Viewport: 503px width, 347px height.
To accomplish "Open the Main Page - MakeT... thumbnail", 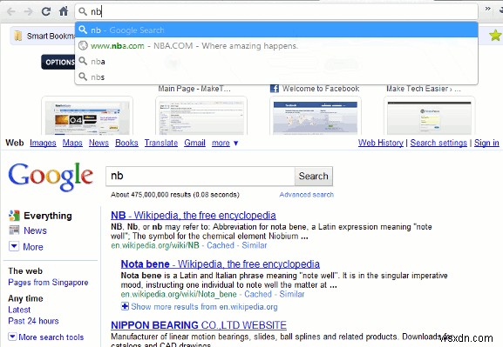I will click(x=201, y=116).
